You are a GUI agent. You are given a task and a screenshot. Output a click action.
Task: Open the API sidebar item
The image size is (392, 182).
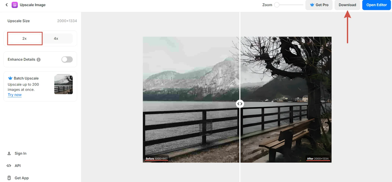click(x=14, y=166)
